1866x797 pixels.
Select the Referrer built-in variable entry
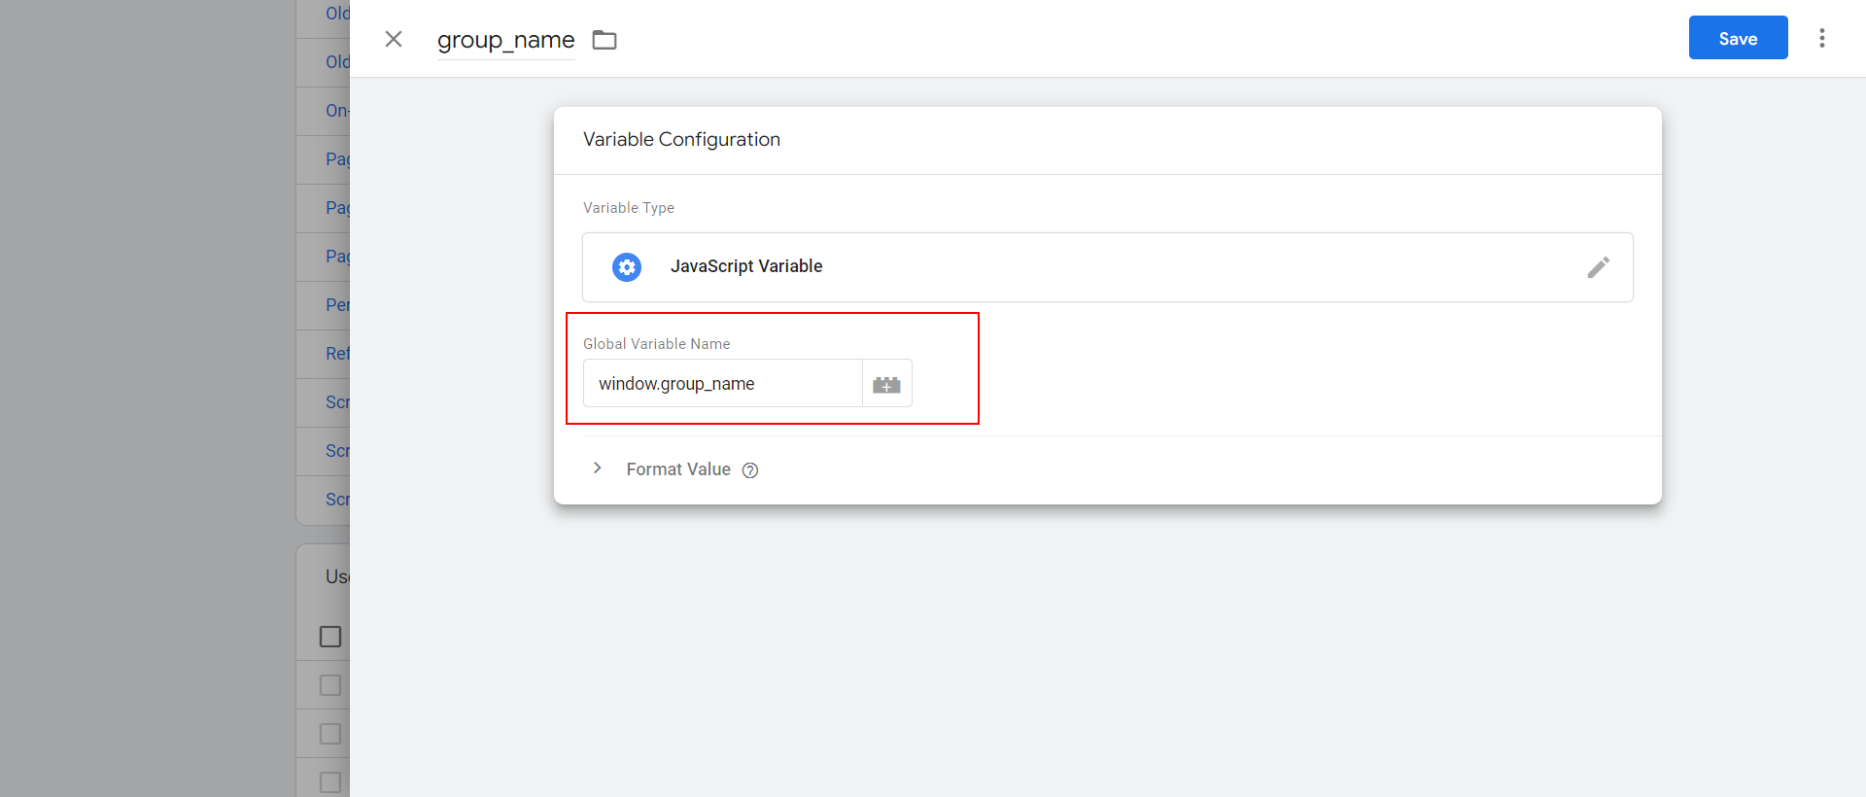coord(338,353)
